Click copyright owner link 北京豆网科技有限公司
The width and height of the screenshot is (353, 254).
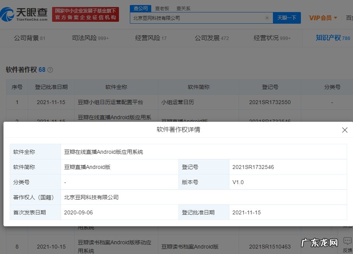point(90,197)
